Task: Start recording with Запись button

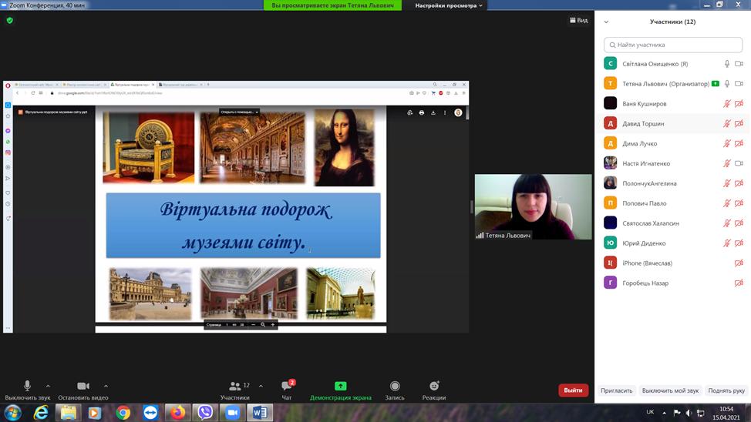Action: point(395,390)
